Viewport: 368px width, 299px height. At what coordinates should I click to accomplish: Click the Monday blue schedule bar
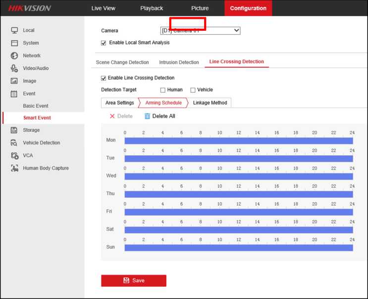point(238,141)
